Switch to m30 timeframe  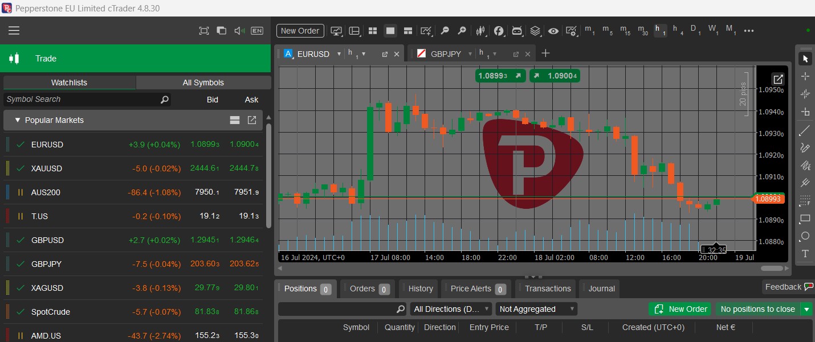(643, 30)
